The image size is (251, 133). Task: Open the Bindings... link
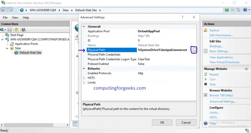click(x=216, y=46)
